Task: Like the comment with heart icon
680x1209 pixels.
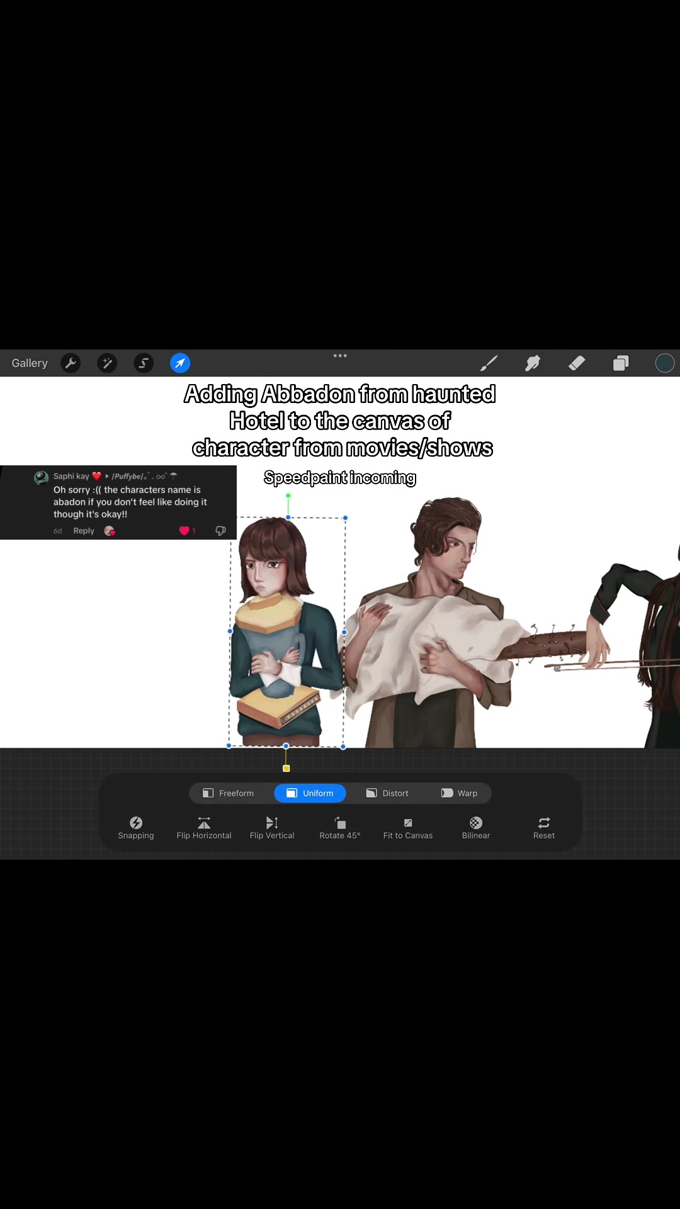Action: click(184, 531)
